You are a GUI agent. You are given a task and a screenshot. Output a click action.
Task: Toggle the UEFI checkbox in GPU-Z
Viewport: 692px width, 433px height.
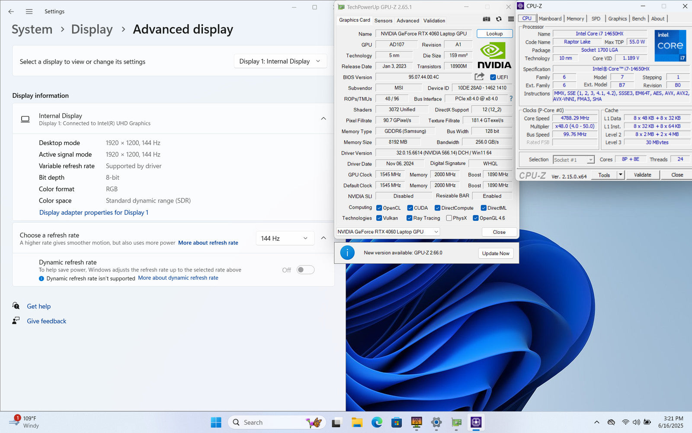493,77
